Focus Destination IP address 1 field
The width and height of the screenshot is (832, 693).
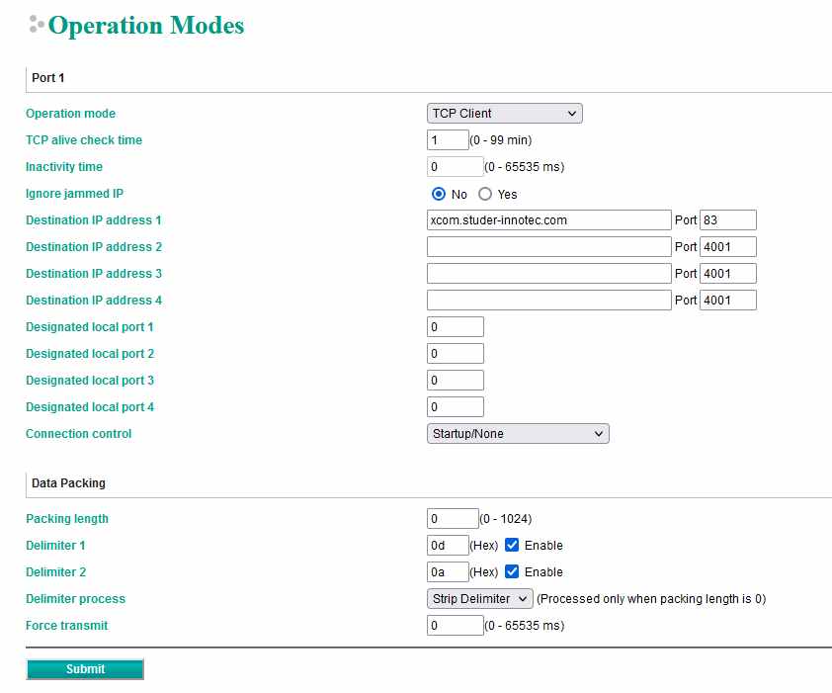548,220
